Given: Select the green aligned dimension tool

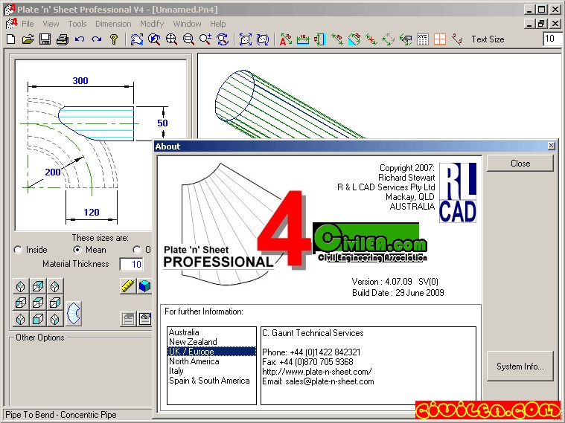Looking at the screenshot, I should [337, 39].
